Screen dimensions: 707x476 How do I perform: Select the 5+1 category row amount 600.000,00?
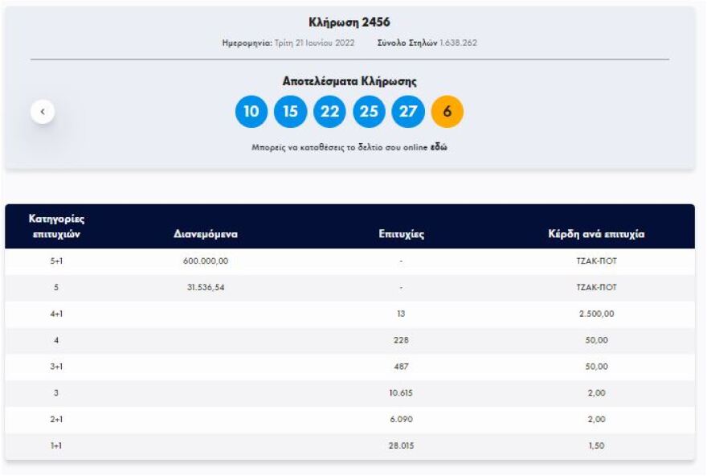[x=206, y=261]
